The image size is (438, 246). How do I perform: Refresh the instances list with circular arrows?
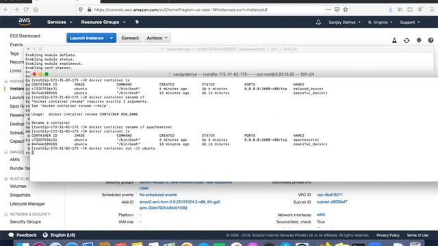click(x=407, y=40)
